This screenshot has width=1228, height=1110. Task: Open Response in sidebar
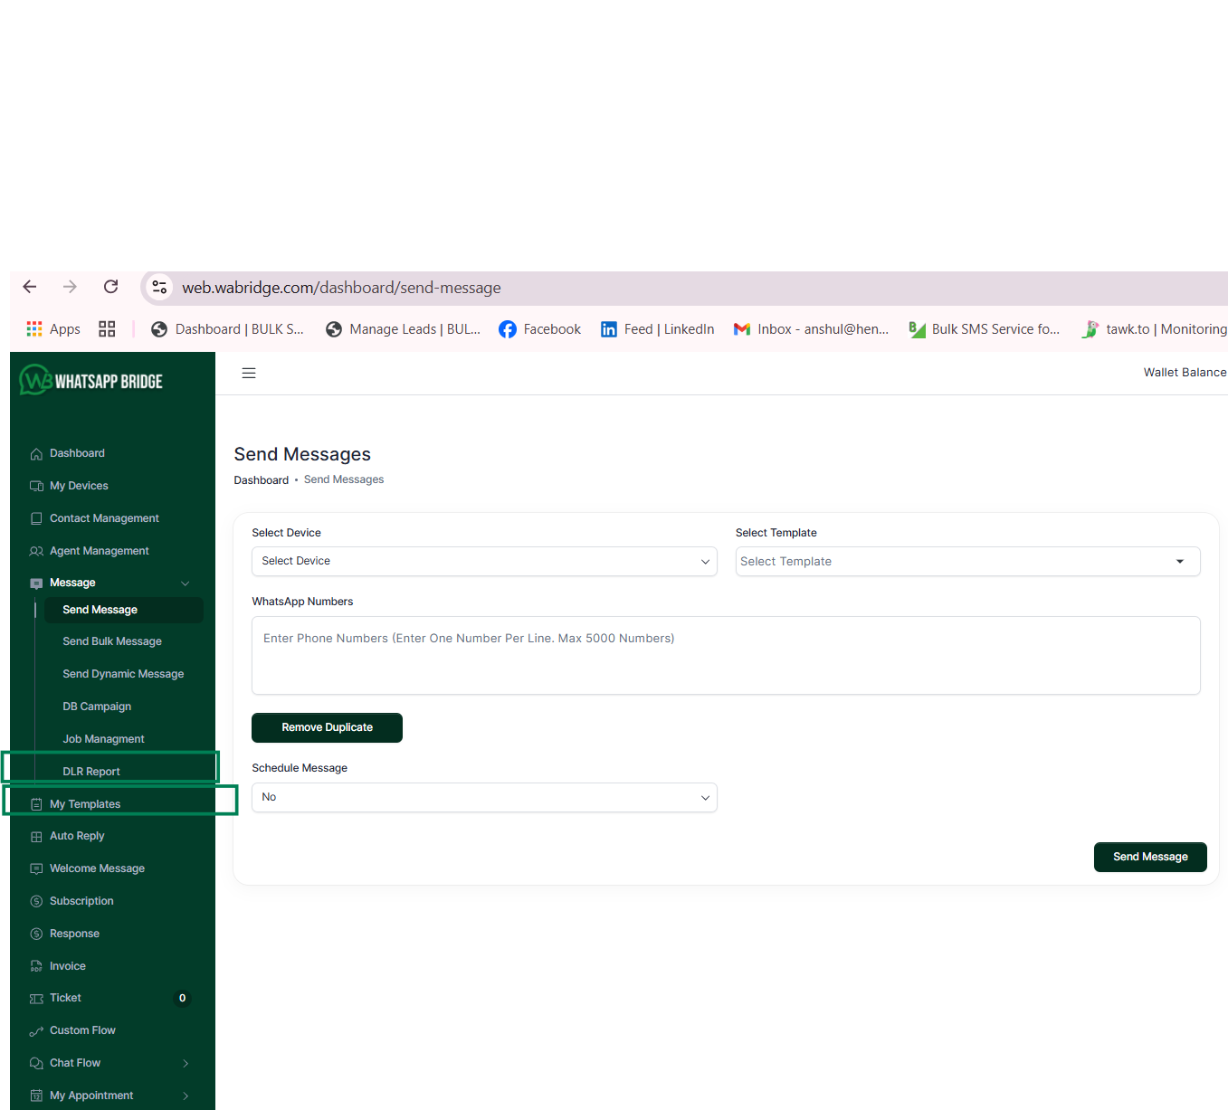pyautogui.click(x=74, y=934)
